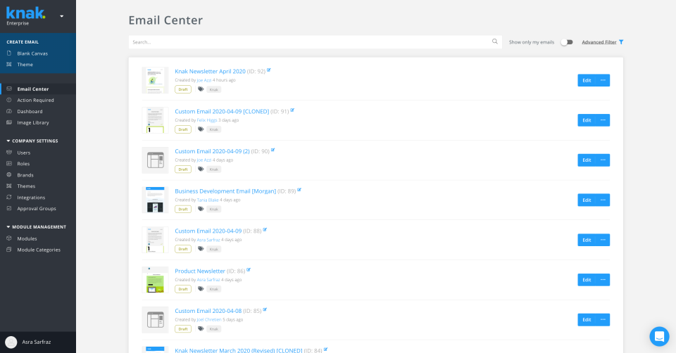Open the Advanced Filter link
The image size is (676, 353).
click(x=599, y=42)
